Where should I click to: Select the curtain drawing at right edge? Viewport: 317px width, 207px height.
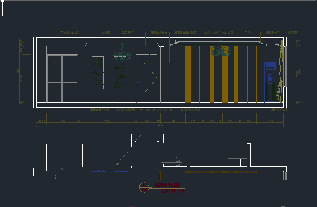pos(281,72)
